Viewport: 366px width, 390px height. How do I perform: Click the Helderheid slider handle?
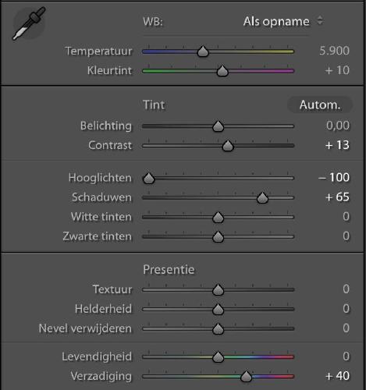[218, 309]
